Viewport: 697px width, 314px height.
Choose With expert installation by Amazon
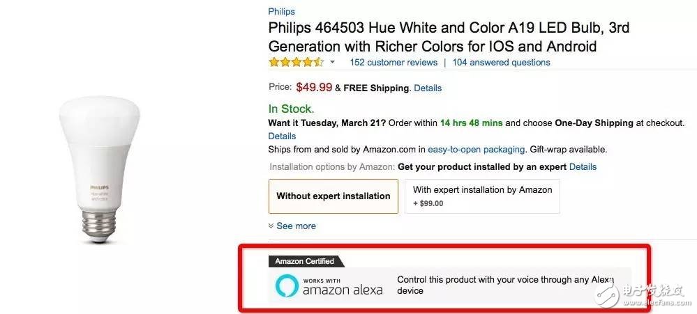pos(482,196)
